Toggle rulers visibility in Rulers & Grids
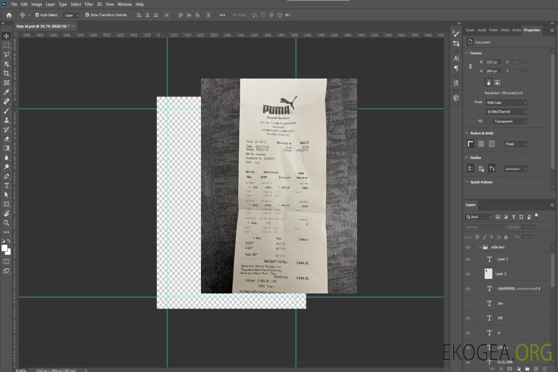The width and height of the screenshot is (558, 372). click(471, 144)
